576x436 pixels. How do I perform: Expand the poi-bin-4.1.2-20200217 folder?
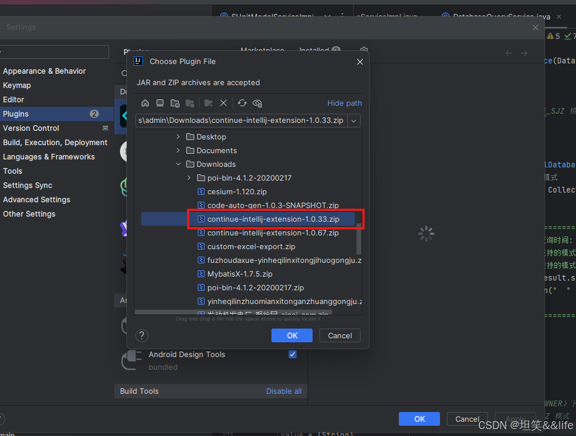[x=189, y=178]
